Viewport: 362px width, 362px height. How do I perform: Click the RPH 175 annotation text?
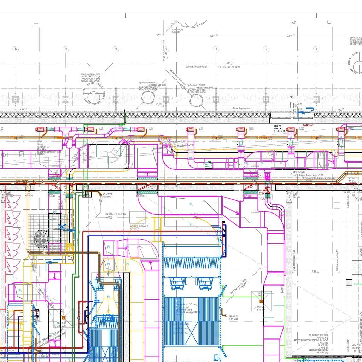pos(278,126)
